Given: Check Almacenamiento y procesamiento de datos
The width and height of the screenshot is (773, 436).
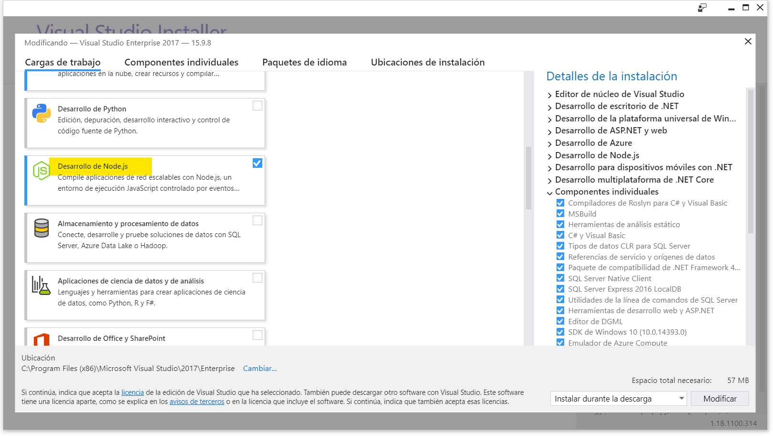Looking at the screenshot, I should click(x=258, y=220).
